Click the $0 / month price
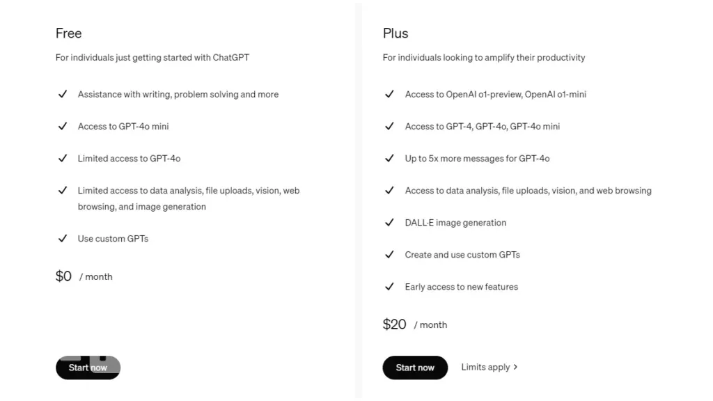Screen dimensions: 713x401 [x=84, y=276]
